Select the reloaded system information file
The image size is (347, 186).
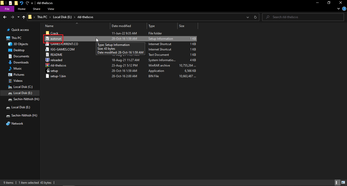point(56,60)
